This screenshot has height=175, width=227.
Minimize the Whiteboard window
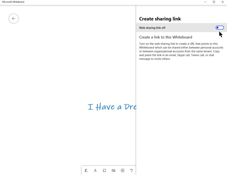(x=205, y=2)
